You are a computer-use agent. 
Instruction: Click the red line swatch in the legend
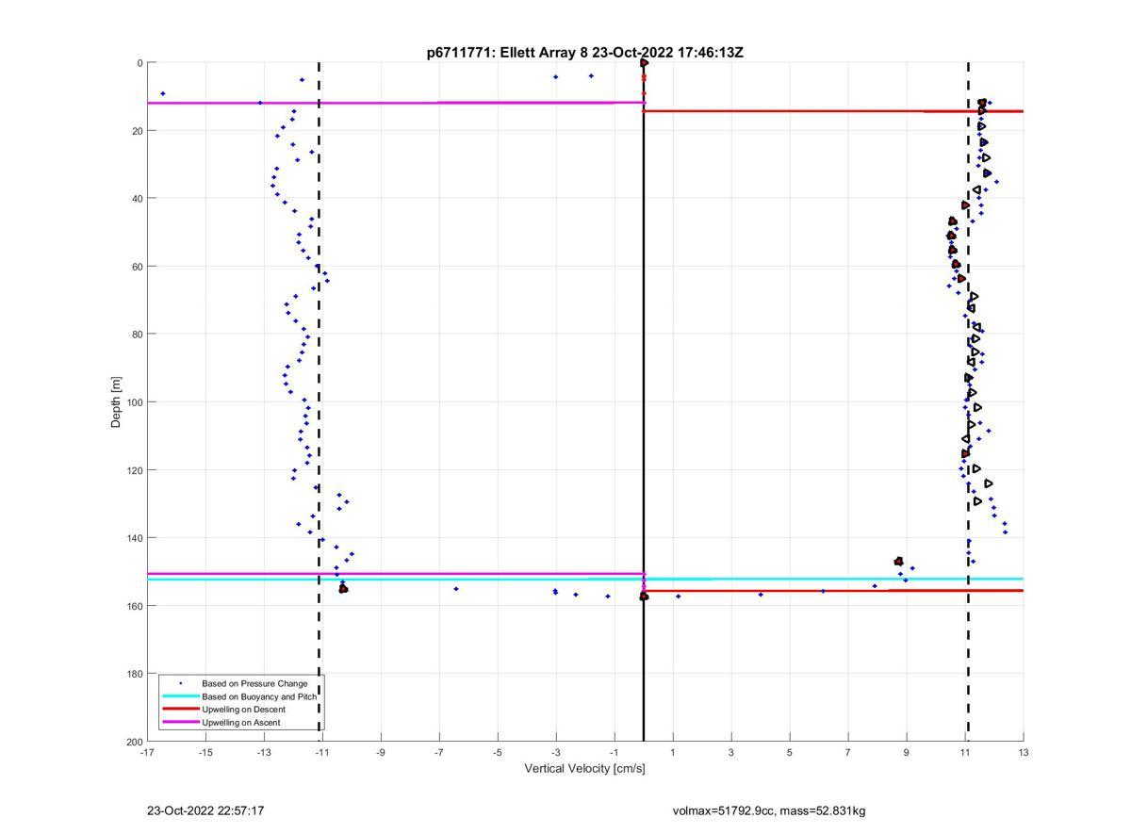point(180,710)
